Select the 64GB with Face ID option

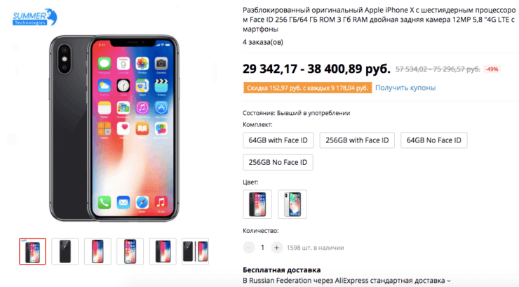[x=278, y=140]
